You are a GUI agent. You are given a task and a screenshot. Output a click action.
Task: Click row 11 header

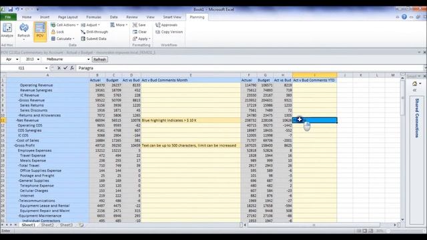pyautogui.click(x=3, y=120)
